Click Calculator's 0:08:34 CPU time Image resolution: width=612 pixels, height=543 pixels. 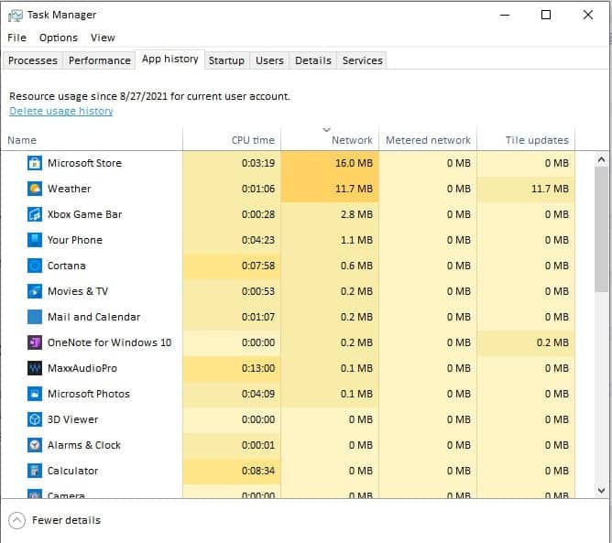tap(258, 471)
